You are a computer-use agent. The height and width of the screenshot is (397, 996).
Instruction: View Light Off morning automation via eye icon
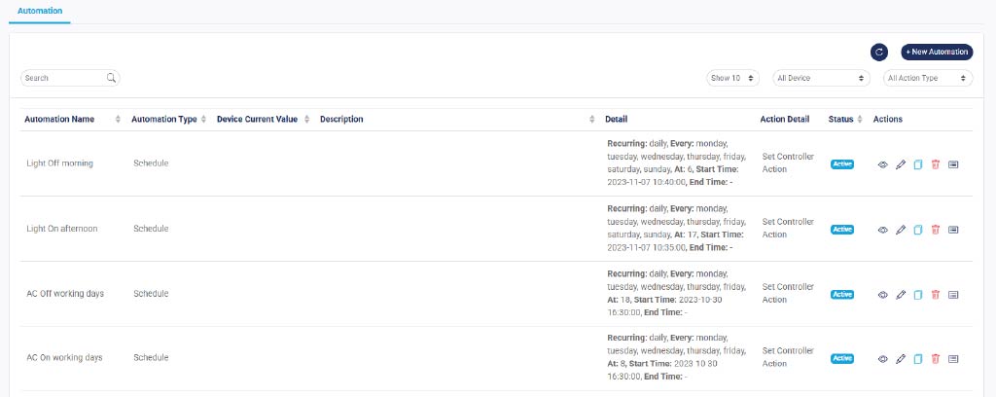tap(883, 164)
